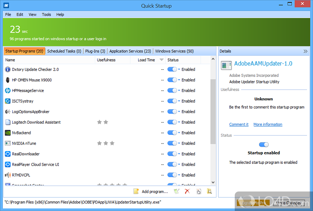313x211 pixels.
Task: Sort by the Usefulness column header
Action: pyautogui.click(x=113, y=60)
